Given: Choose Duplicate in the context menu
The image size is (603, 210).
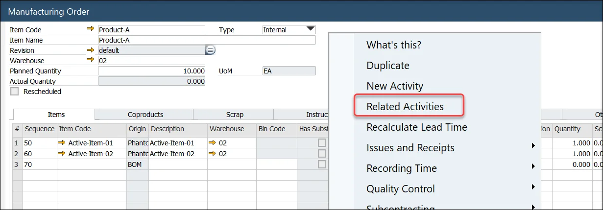Looking at the screenshot, I should coord(388,66).
